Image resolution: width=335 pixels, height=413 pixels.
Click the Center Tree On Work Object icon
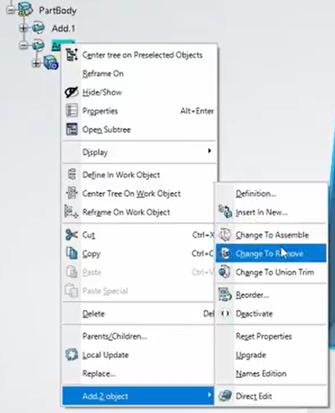tap(71, 193)
